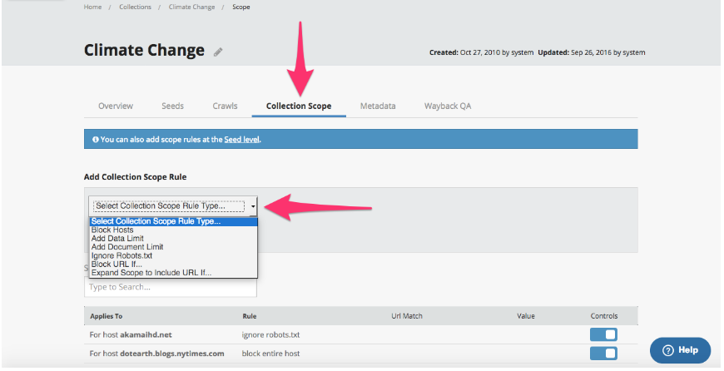The height and width of the screenshot is (371, 724).
Task: Click the question mark Help icon
Action: click(x=667, y=350)
